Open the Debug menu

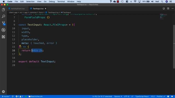tap(52, 1)
